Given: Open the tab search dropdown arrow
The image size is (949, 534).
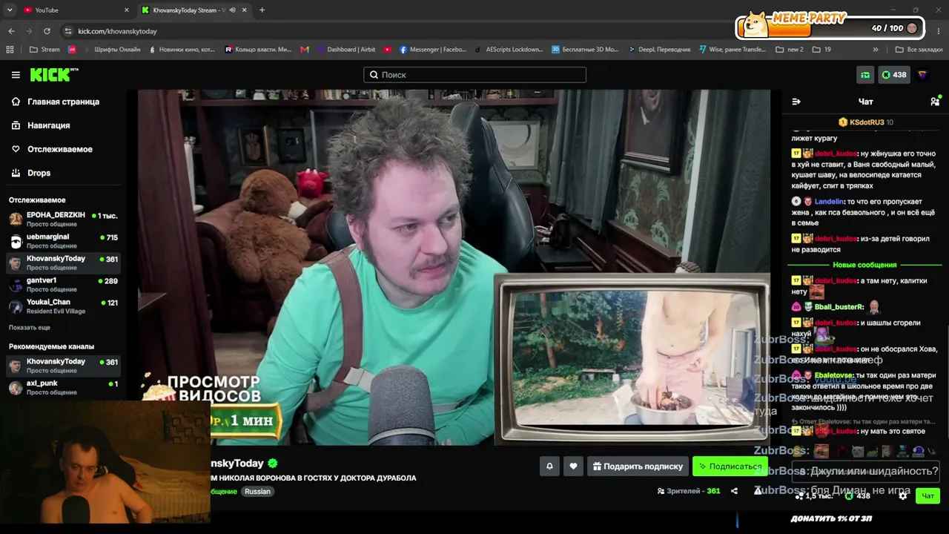Looking at the screenshot, I should [9, 10].
